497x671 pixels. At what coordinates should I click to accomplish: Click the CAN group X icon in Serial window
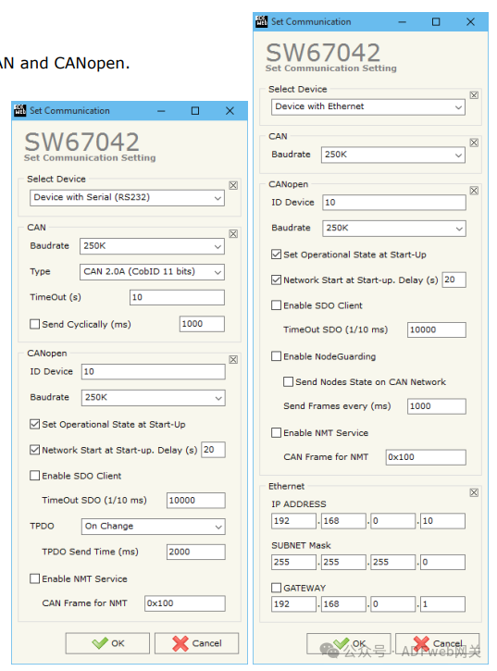pyautogui.click(x=233, y=233)
